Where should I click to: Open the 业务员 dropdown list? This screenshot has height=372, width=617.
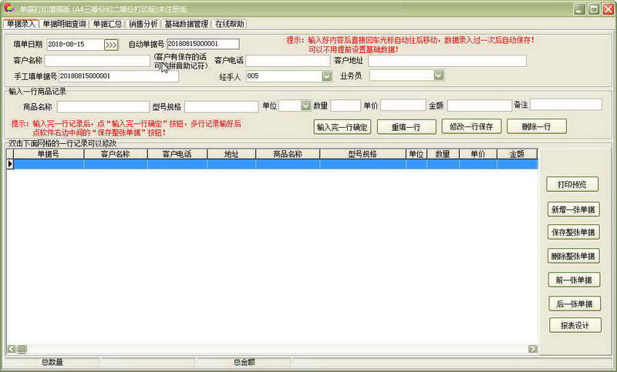(x=438, y=75)
